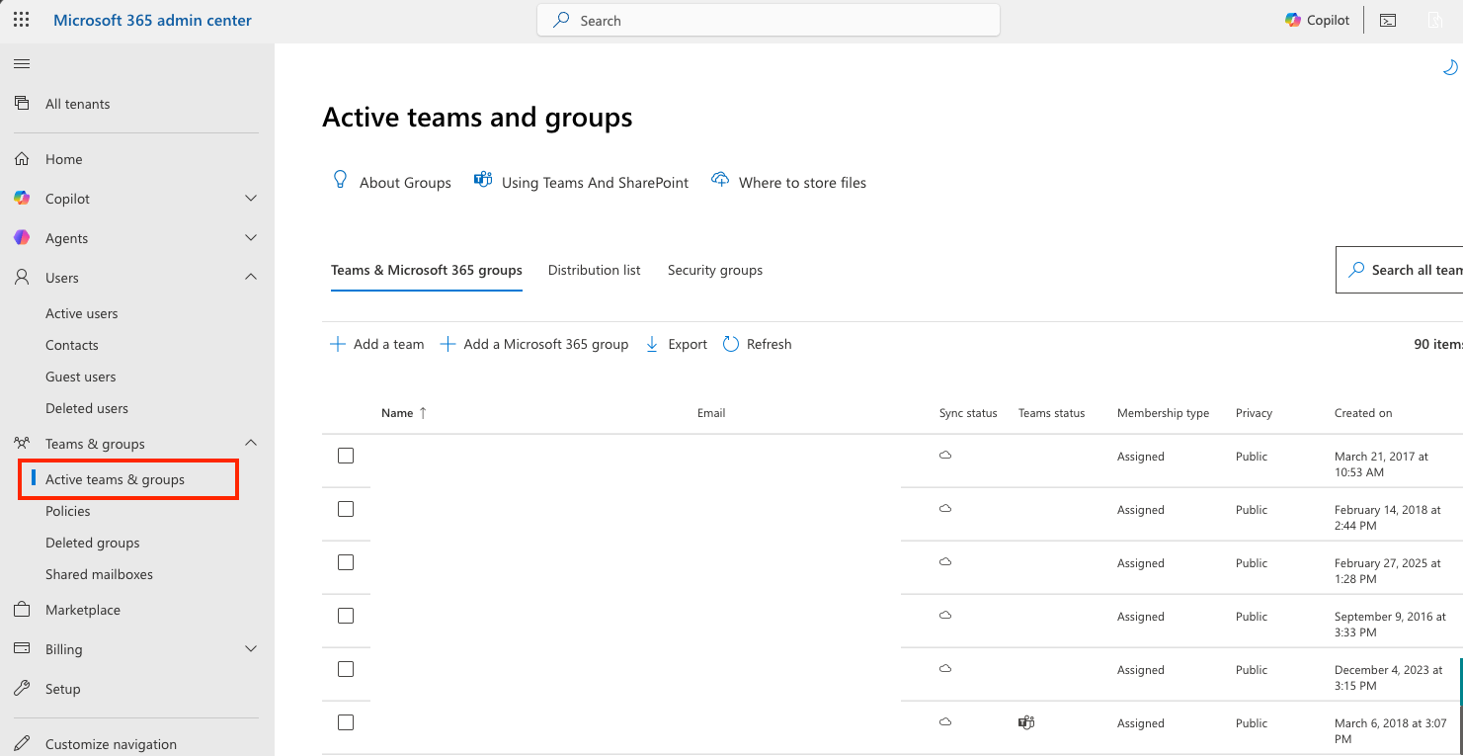Collapse the Users section
Viewport: 1463px width, 756px height.
click(x=250, y=277)
